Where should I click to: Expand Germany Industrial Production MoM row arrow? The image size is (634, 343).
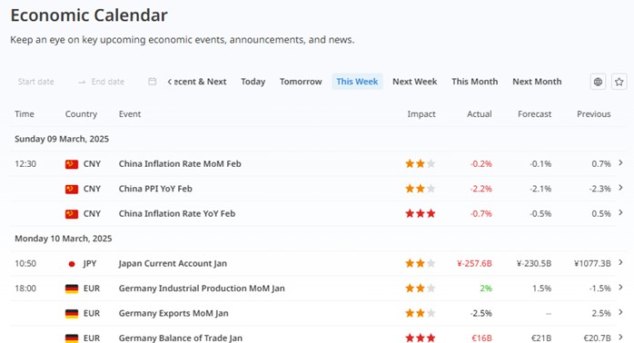620,288
